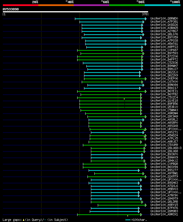Open hit UniRef100_A3BAG5

click(164, 28)
